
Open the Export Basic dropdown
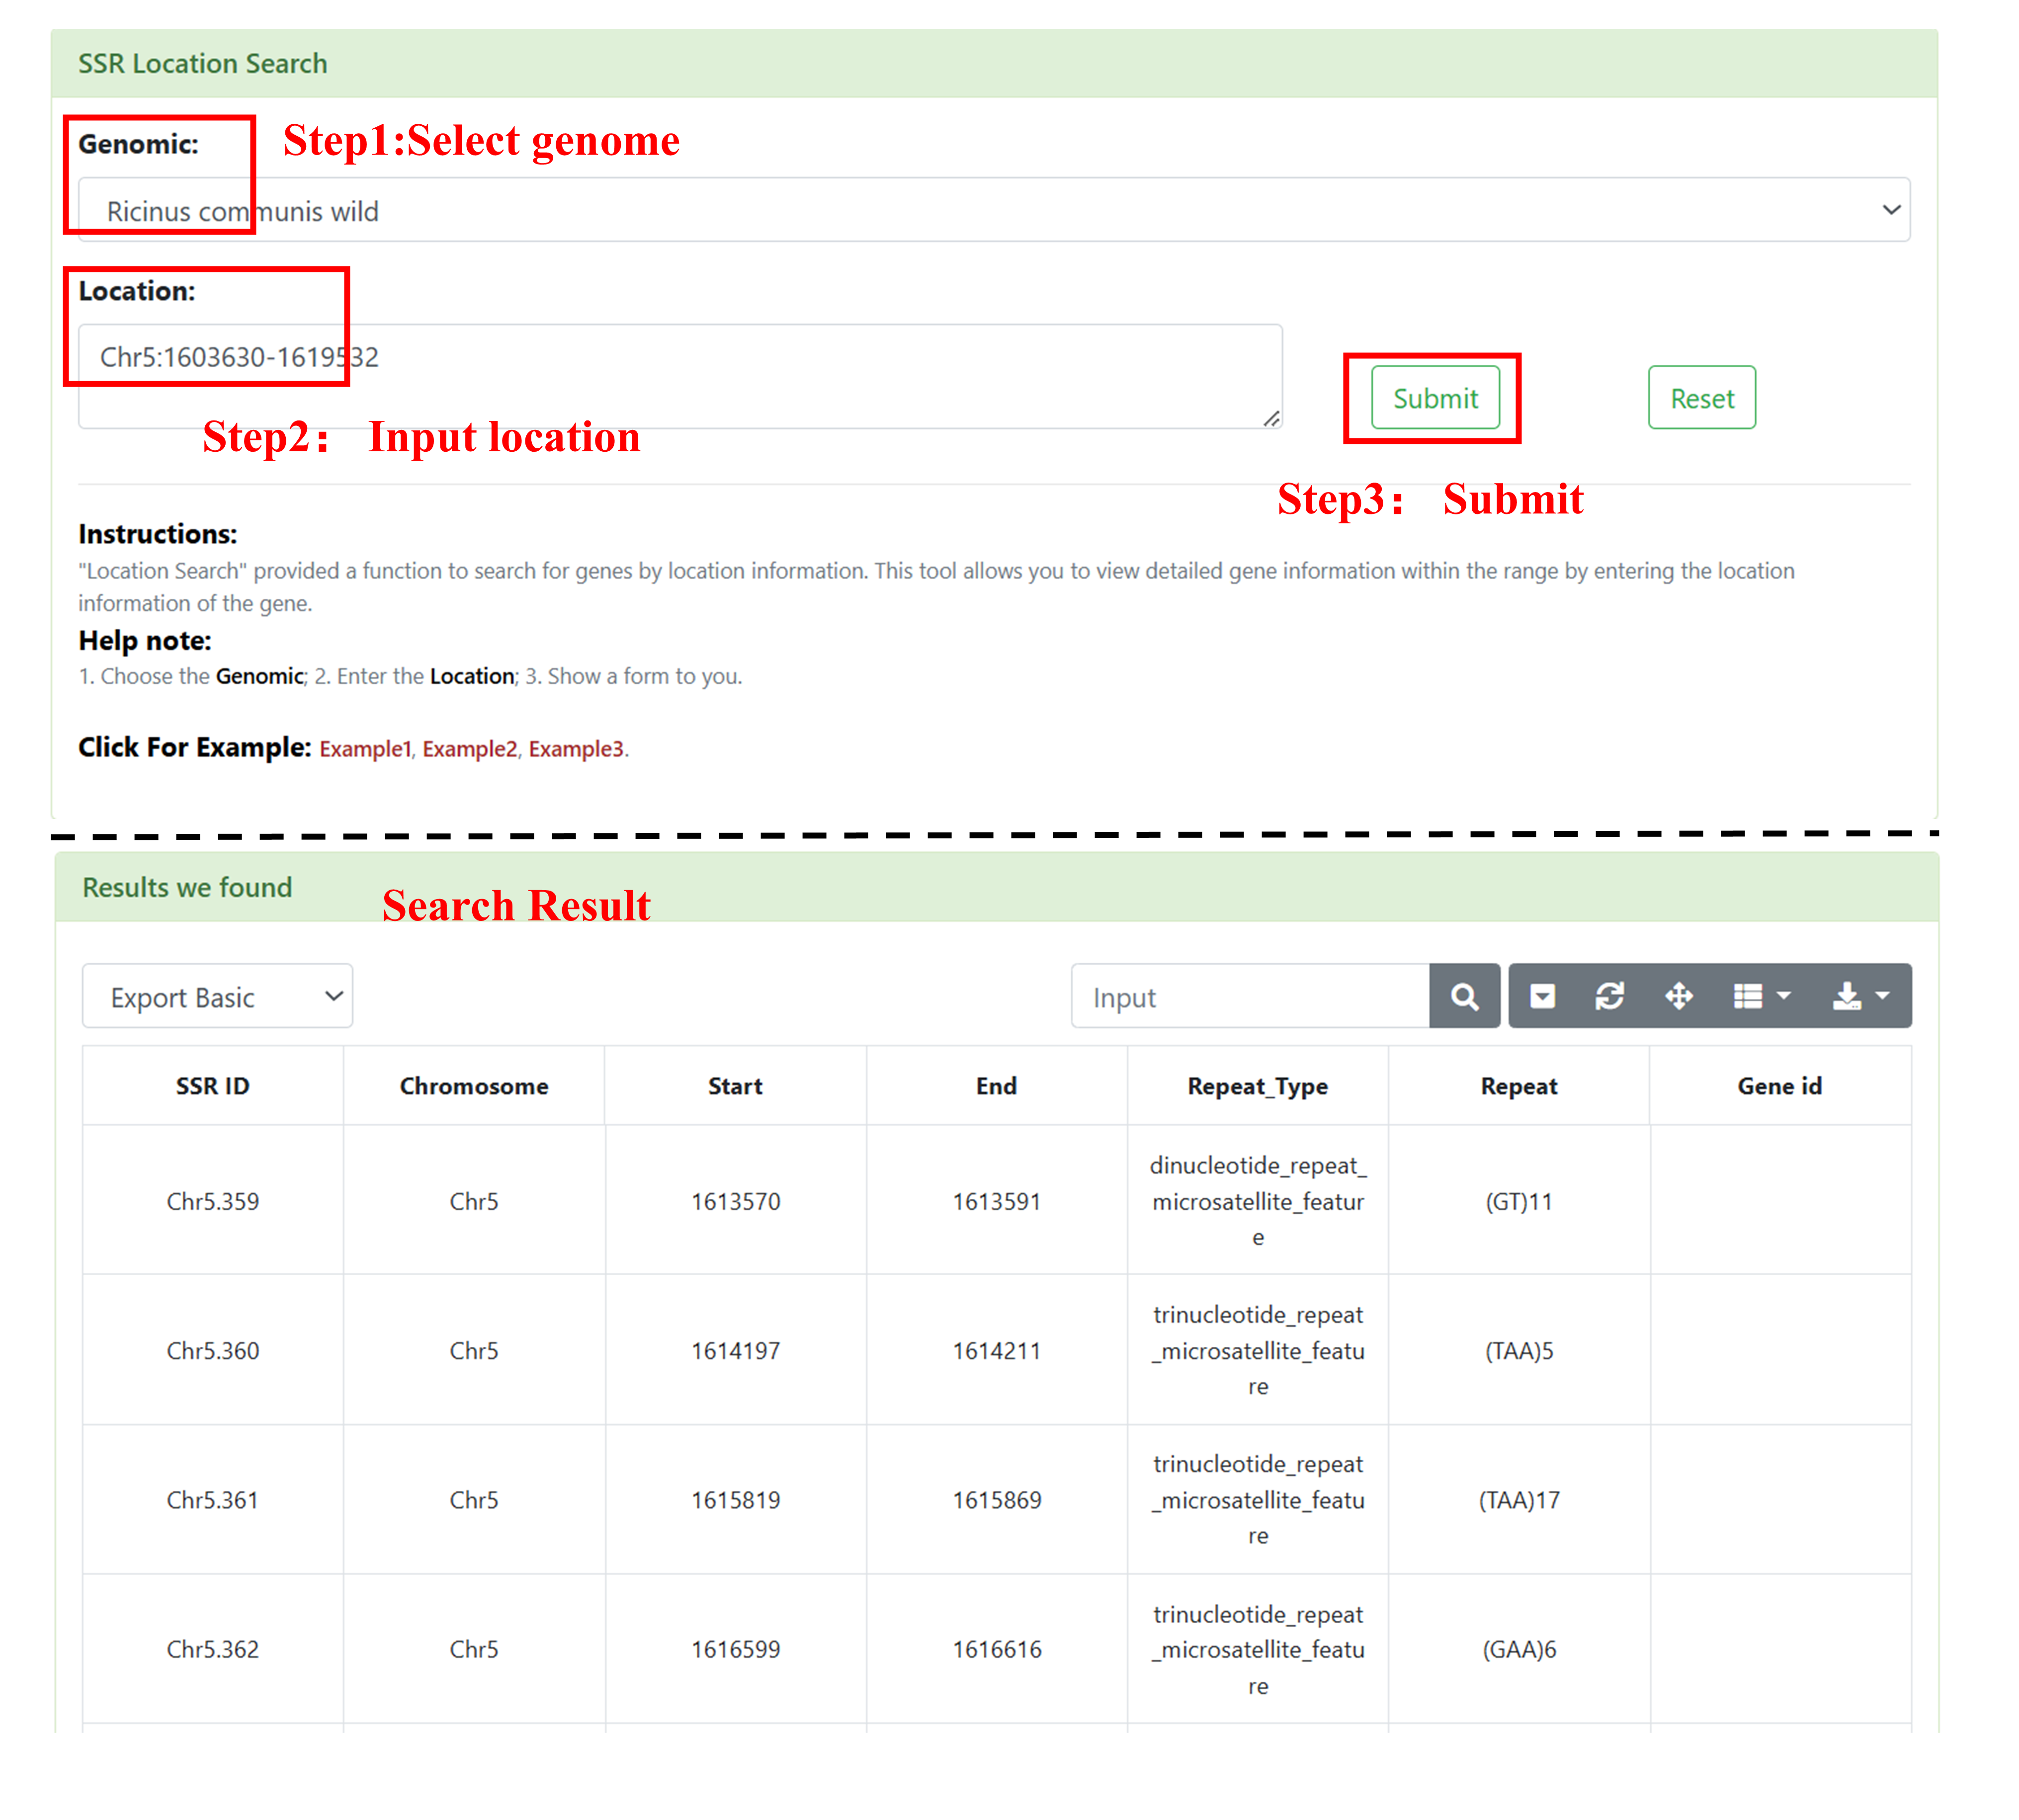pos(217,996)
